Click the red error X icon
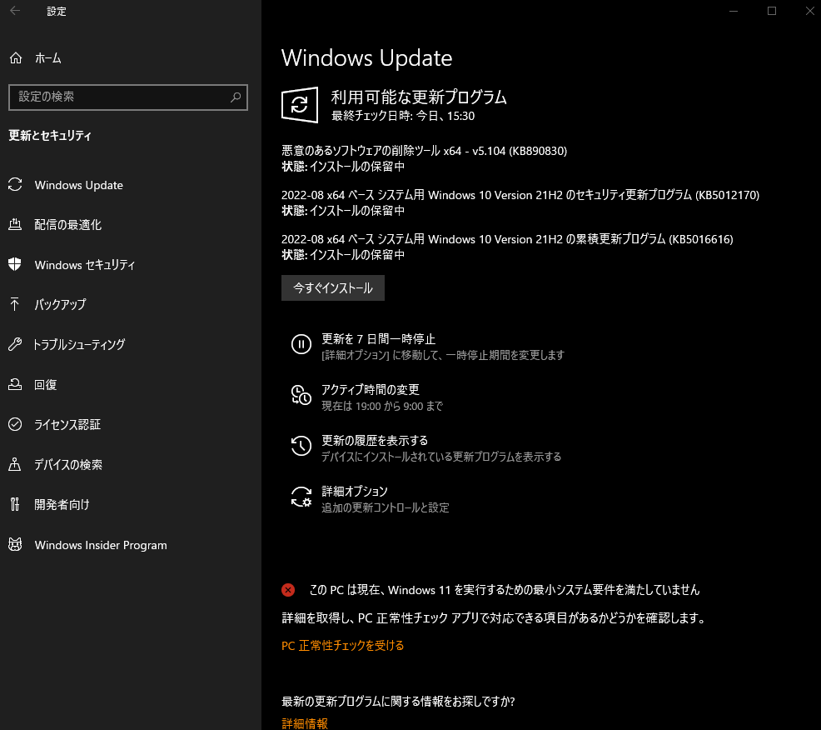This screenshot has width=821, height=730. (x=288, y=590)
